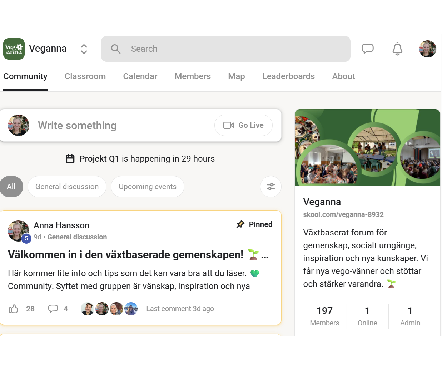Like the welcome post with thumbs up

pyautogui.click(x=14, y=309)
